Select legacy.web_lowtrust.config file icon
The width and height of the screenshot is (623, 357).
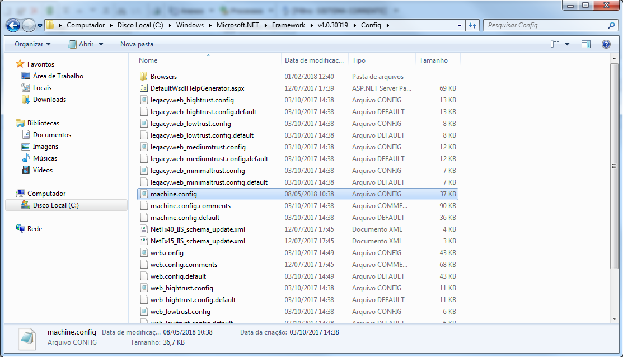tap(144, 124)
